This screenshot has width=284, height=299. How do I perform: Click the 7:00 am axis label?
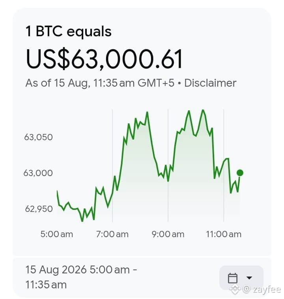(112, 234)
